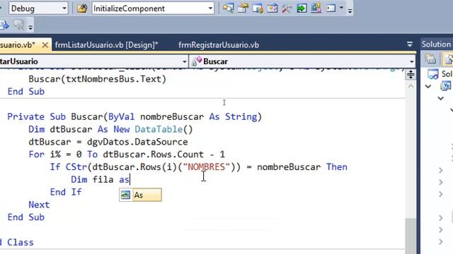This screenshot has height=254, width=453.
Task: Click the DataTable type in Dim statement
Action: [159, 129]
